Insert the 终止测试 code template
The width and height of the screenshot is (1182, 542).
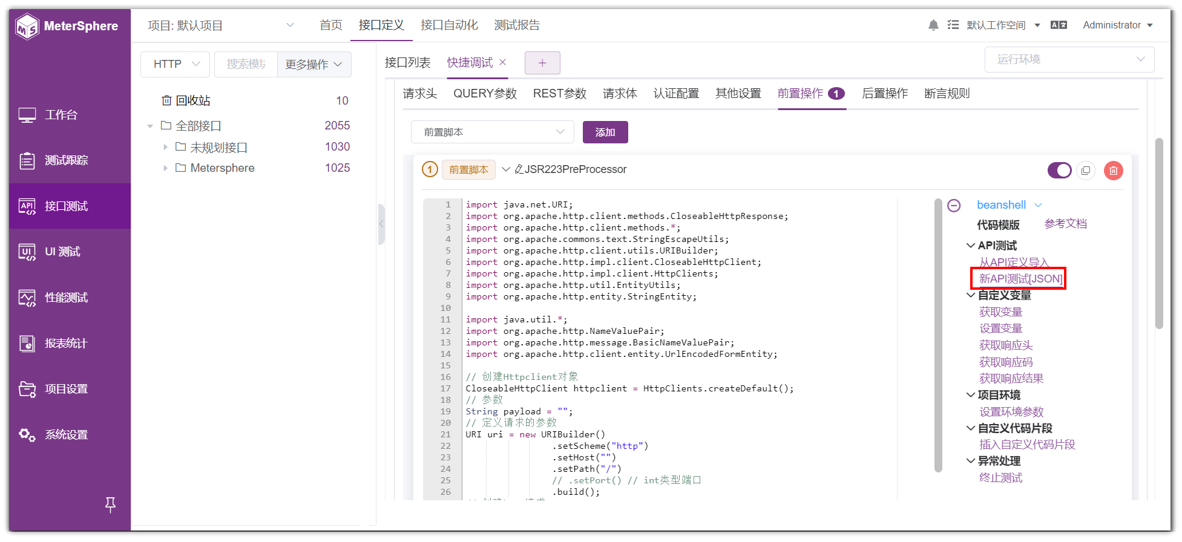tap(1001, 478)
